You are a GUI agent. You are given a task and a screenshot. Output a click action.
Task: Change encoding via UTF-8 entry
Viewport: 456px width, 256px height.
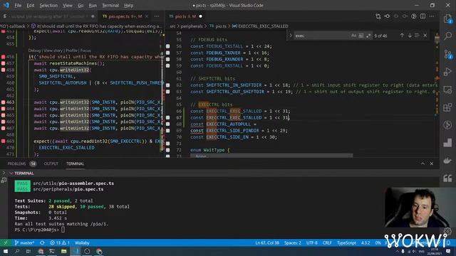(x=312, y=243)
